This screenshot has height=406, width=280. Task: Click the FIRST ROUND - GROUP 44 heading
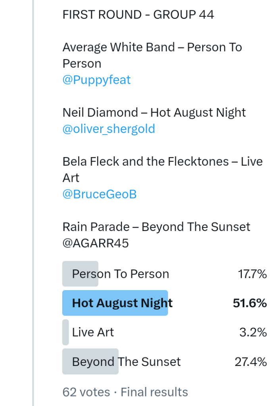tap(138, 15)
